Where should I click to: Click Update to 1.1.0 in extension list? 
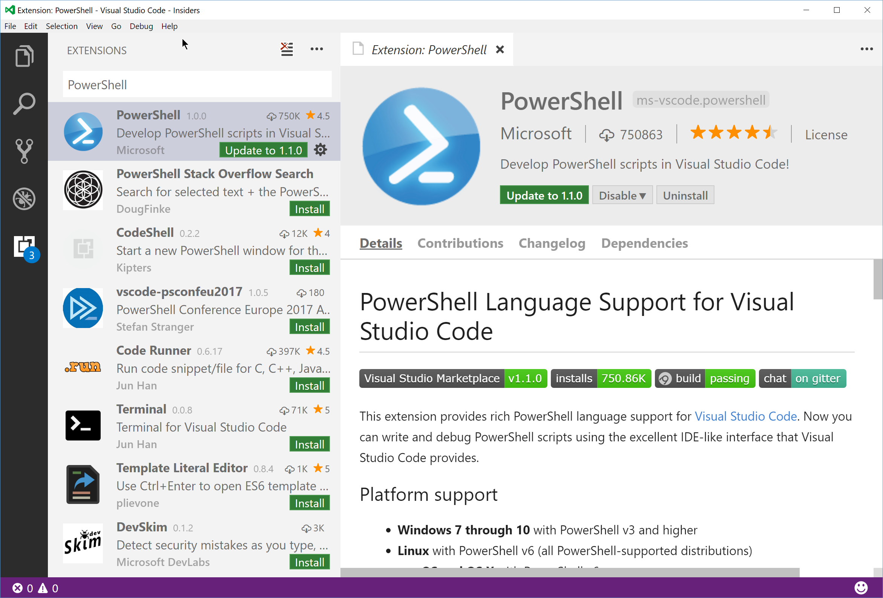(x=263, y=150)
